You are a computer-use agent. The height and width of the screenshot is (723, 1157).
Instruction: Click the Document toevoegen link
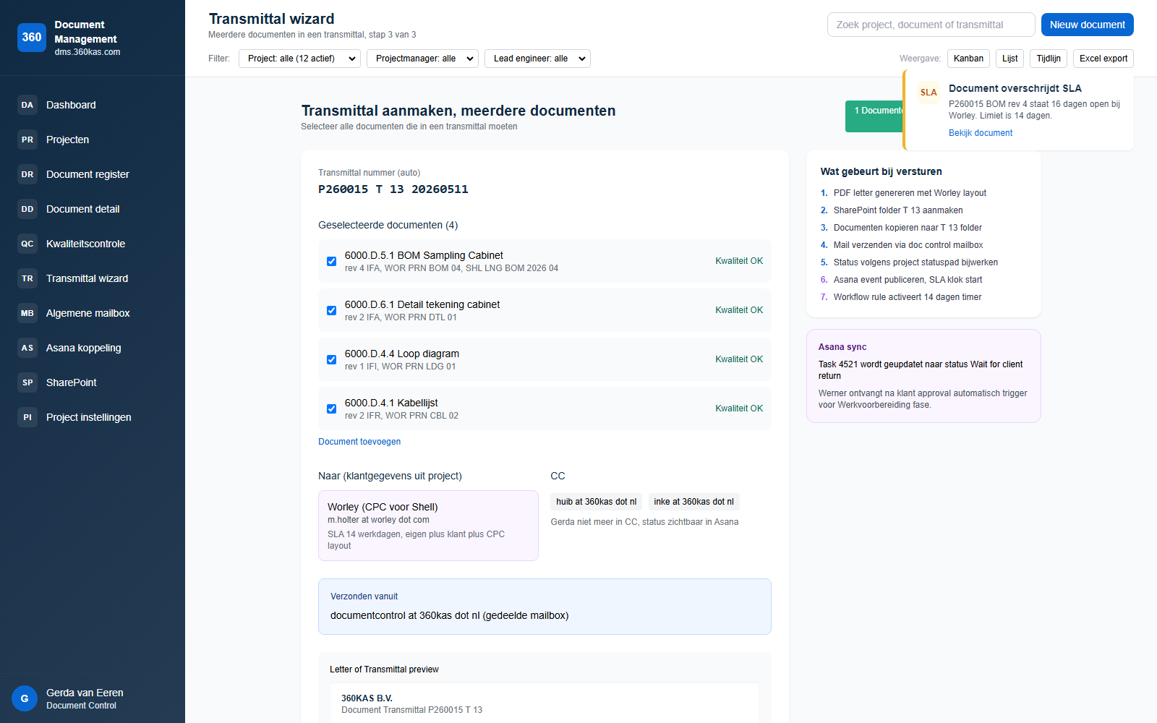pyautogui.click(x=359, y=442)
